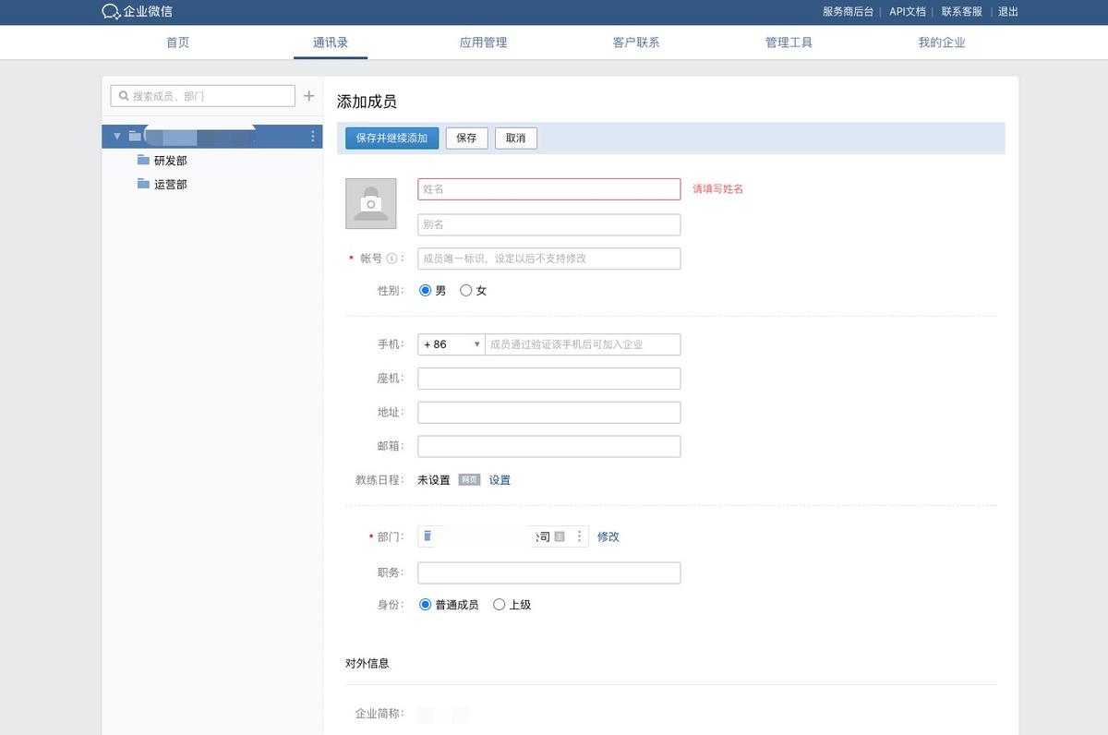This screenshot has width=1108, height=735.
Task: Click the 修改 link beside 部门
Action: (608, 536)
